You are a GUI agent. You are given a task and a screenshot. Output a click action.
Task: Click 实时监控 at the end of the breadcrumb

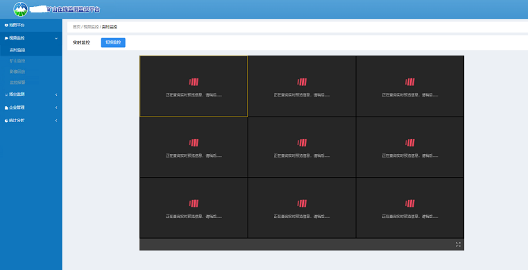pyautogui.click(x=110, y=27)
